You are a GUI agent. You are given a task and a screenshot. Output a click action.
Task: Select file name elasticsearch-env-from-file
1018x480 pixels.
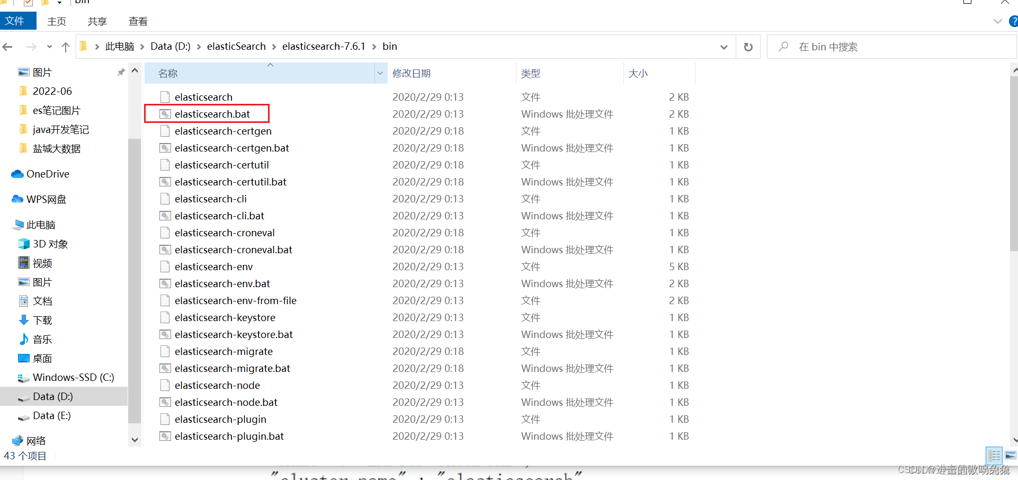tap(236, 300)
